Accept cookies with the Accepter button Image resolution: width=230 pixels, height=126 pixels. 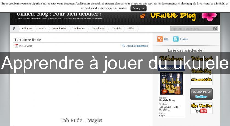pos(139,8)
